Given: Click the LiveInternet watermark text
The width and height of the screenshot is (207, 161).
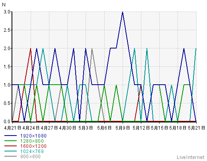Looking at the screenshot, I should [191, 157].
